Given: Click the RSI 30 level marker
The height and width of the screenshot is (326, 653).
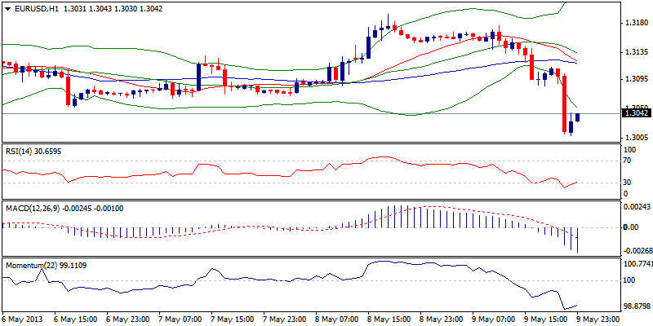Looking at the screenshot, I should [x=627, y=183].
